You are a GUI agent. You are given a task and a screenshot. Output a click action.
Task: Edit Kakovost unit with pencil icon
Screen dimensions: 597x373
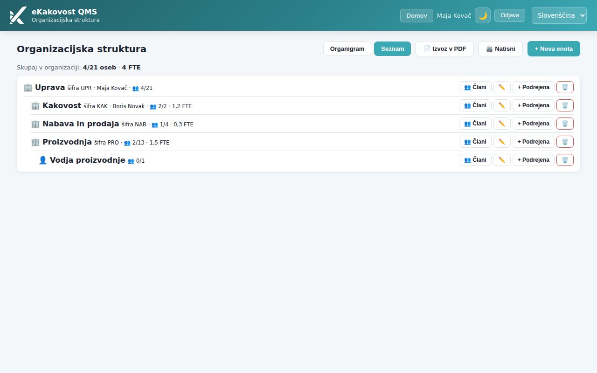pyautogui.click(x=502, y=105)
